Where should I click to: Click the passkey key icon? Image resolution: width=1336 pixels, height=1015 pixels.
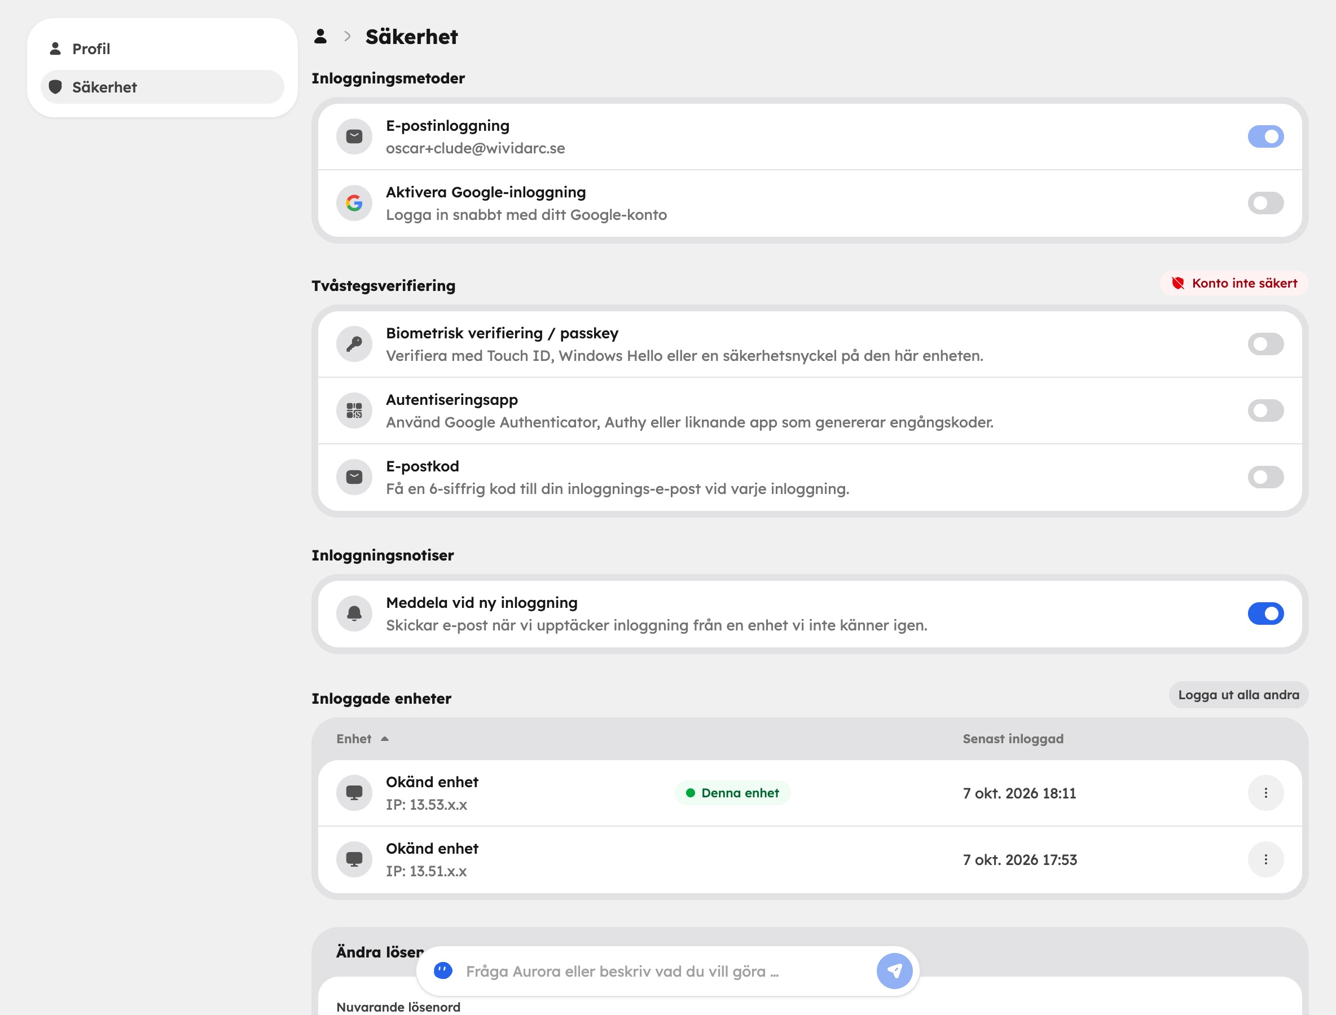(354, 345)
